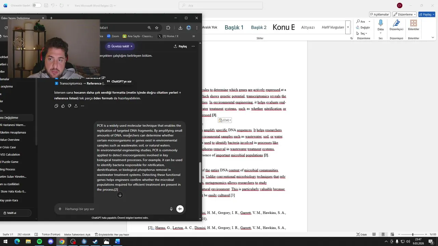Image resolution: width=438 pixels, height=246 pixels.
Task: Click the undo icon in Word title bar
Action: (53, 5)
